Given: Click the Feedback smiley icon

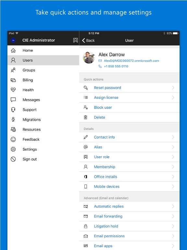Looking at the screenshot, I should pyautogui.click(x=13, y=139).
